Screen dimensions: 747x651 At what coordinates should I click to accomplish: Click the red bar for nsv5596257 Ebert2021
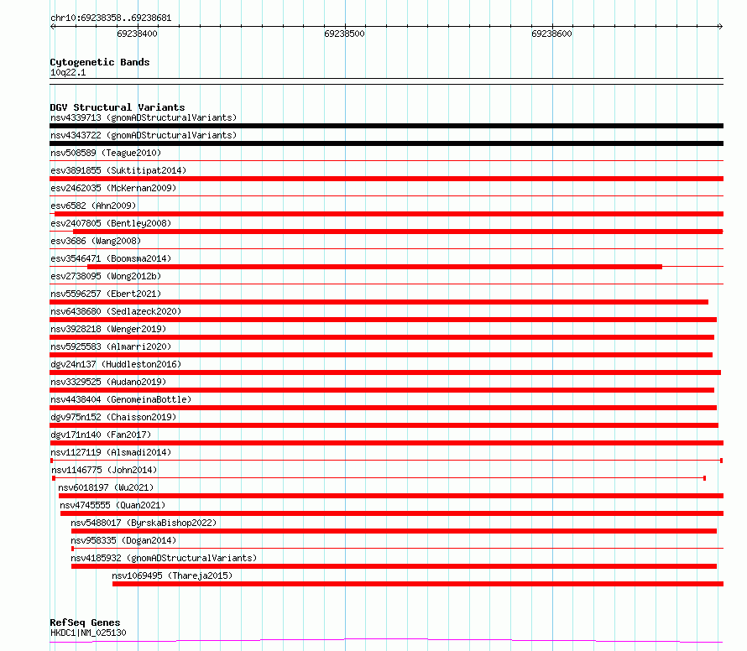coord(379,302)
